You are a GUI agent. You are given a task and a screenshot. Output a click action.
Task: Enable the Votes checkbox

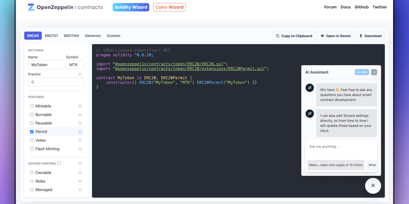pos(32,140)
